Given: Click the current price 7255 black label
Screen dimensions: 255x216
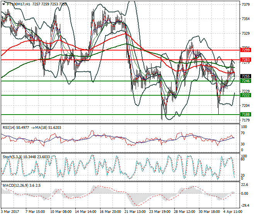Looking at the screenshot, I should coord(246,76).
